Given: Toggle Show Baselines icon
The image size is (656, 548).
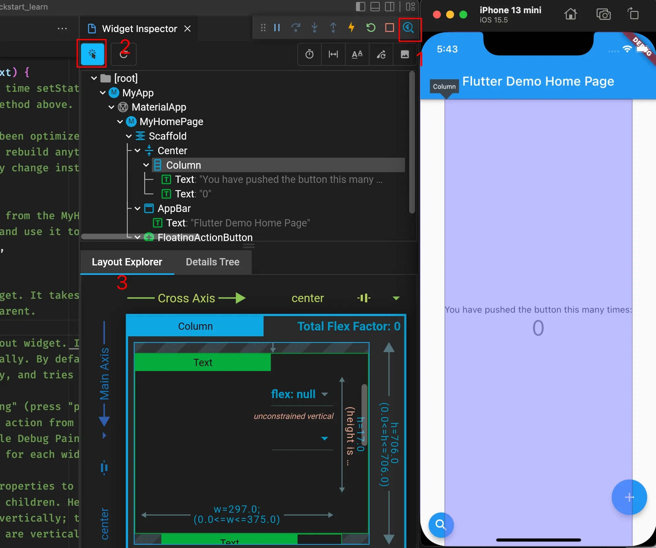Looking at the screenshot, I should [357, 54].
